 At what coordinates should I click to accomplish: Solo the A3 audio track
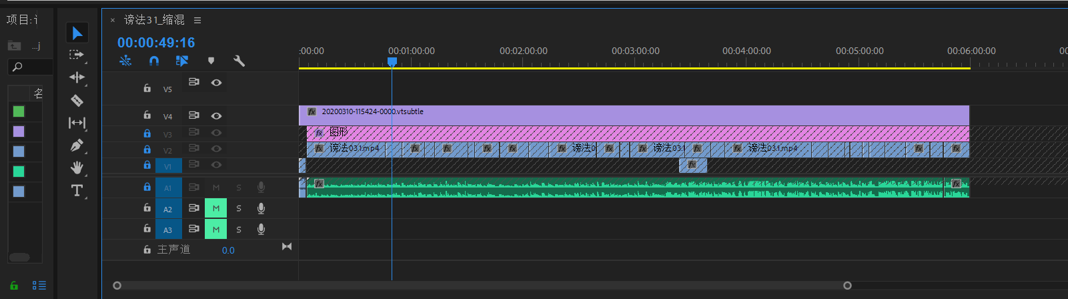239,229
